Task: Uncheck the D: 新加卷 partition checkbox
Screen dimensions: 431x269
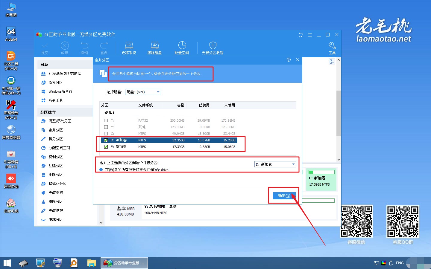Action: pyautogui.click(x=106, y=140)
